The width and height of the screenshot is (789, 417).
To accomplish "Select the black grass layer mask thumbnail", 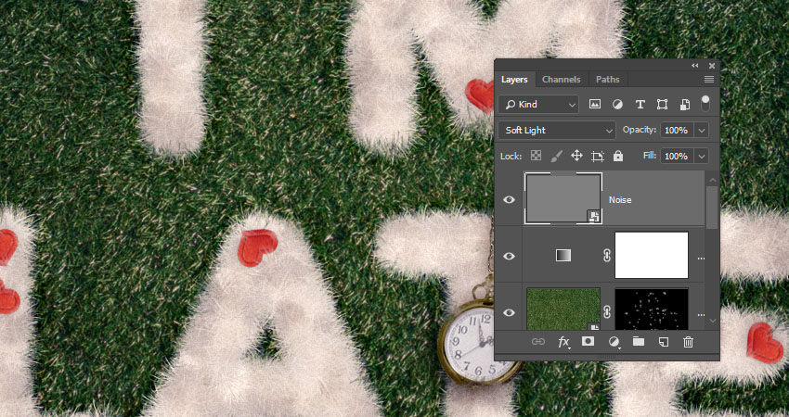I will click(652, 309).
